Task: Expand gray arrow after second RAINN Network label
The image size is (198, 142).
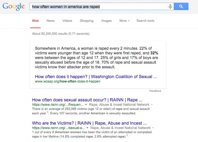Action: click(x=153, y=128)
